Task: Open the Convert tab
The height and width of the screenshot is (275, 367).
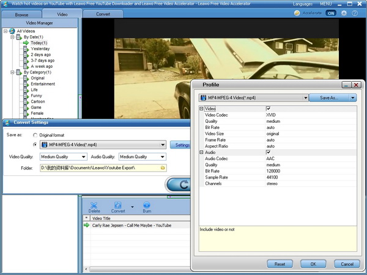Action: pos(103,14)
